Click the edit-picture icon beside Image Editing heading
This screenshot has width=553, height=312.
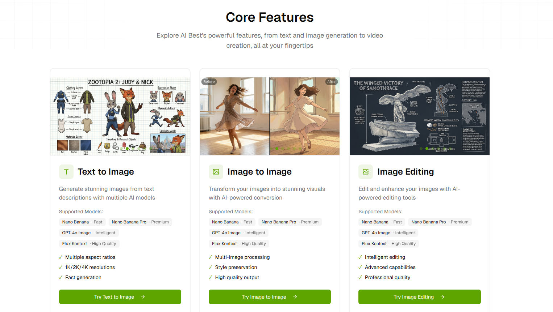click(x=366, y=172)
